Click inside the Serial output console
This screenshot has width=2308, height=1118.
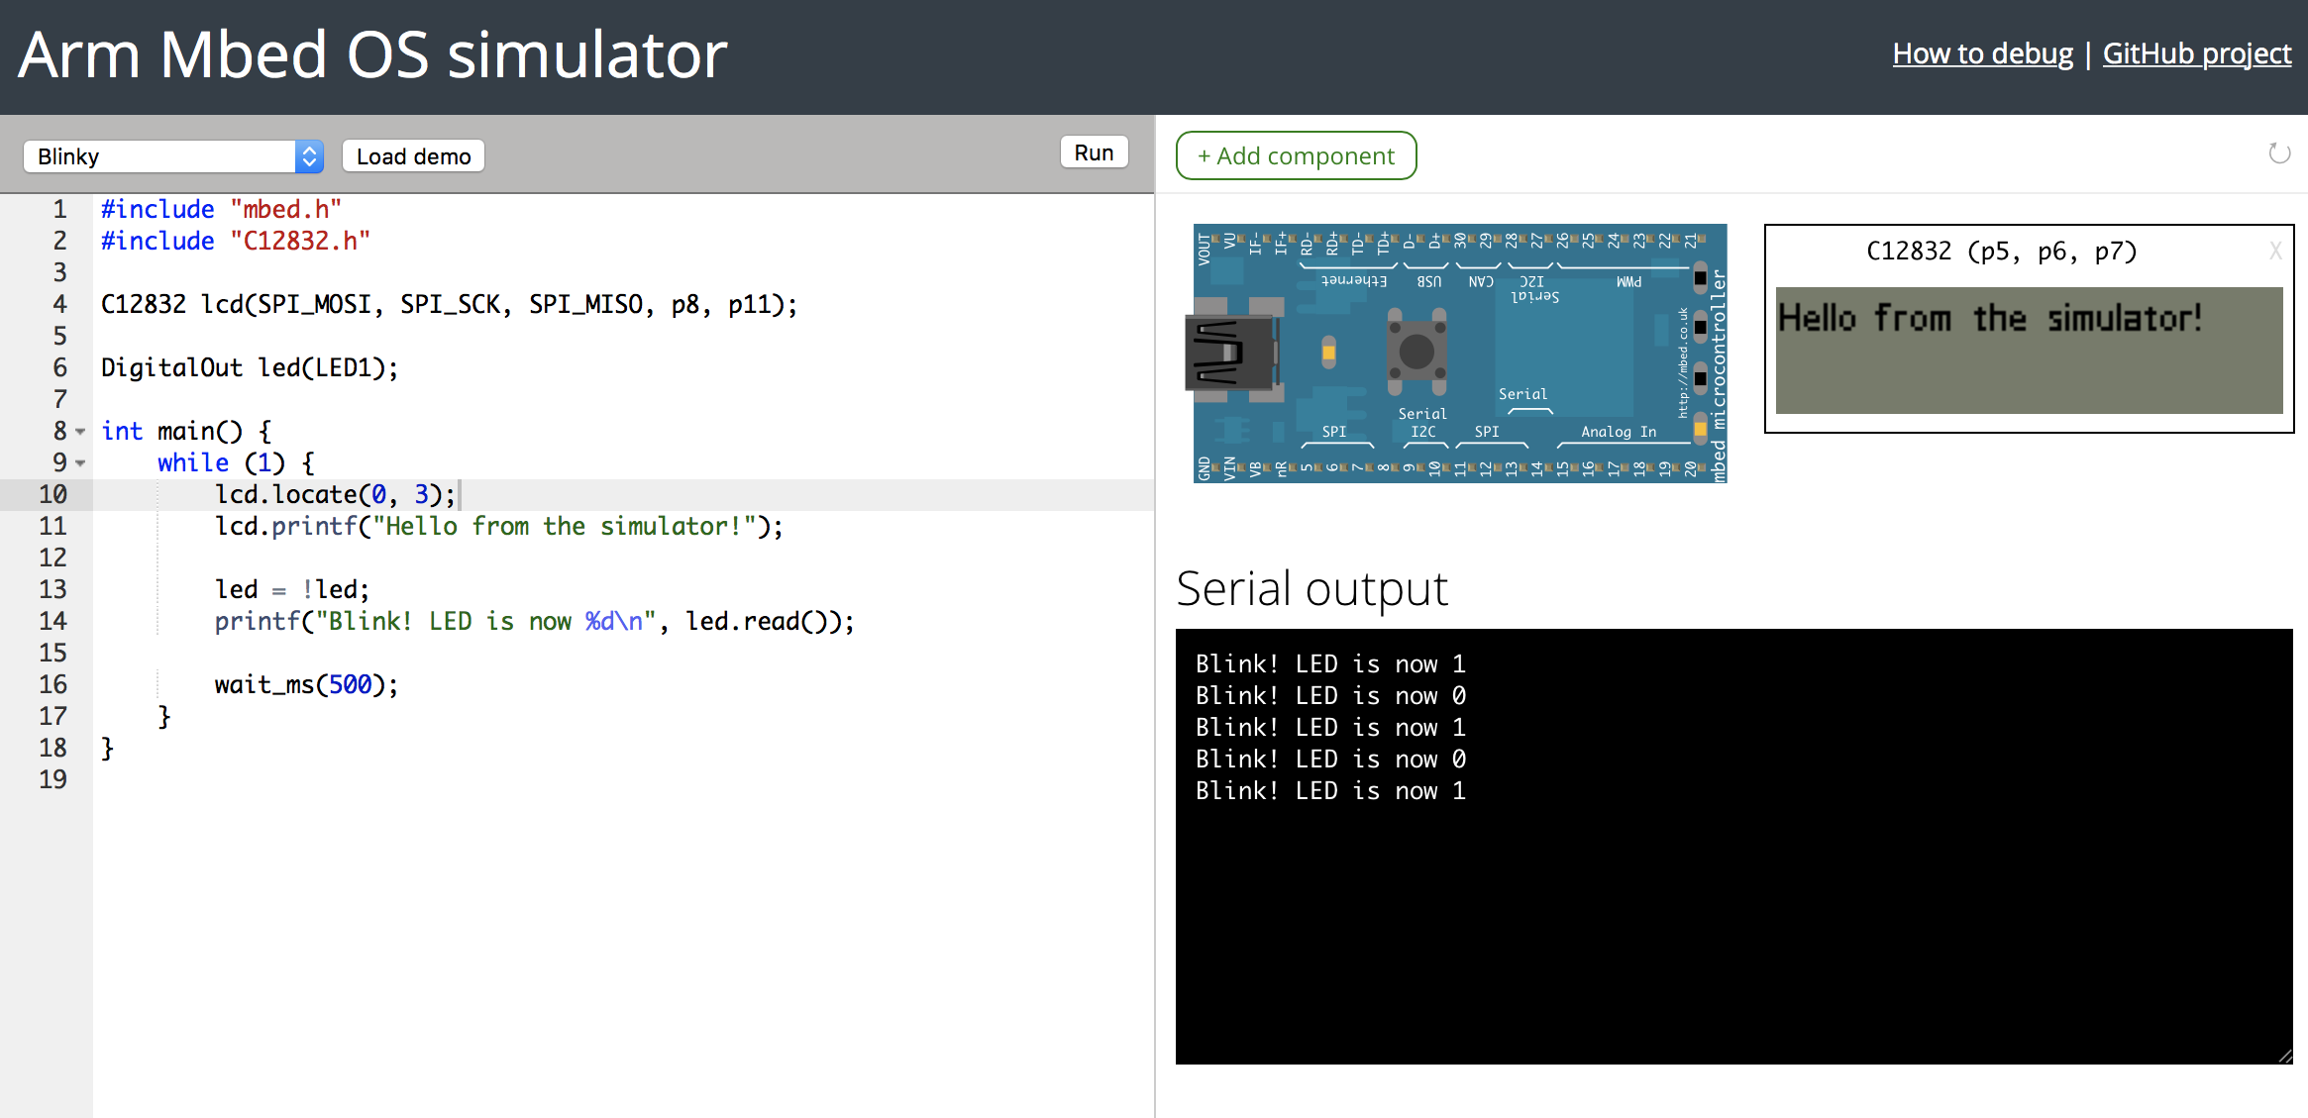[x=1733, y=891]
